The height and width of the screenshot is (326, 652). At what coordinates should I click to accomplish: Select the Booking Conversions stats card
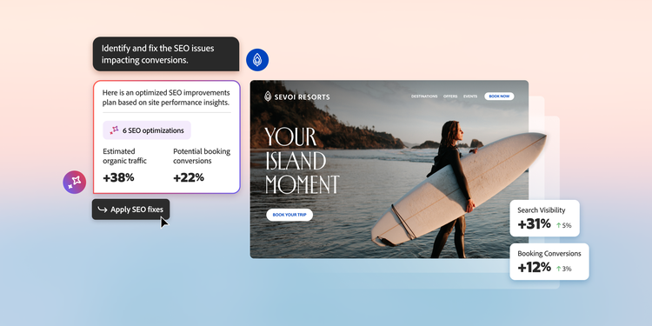click(549, 262)
